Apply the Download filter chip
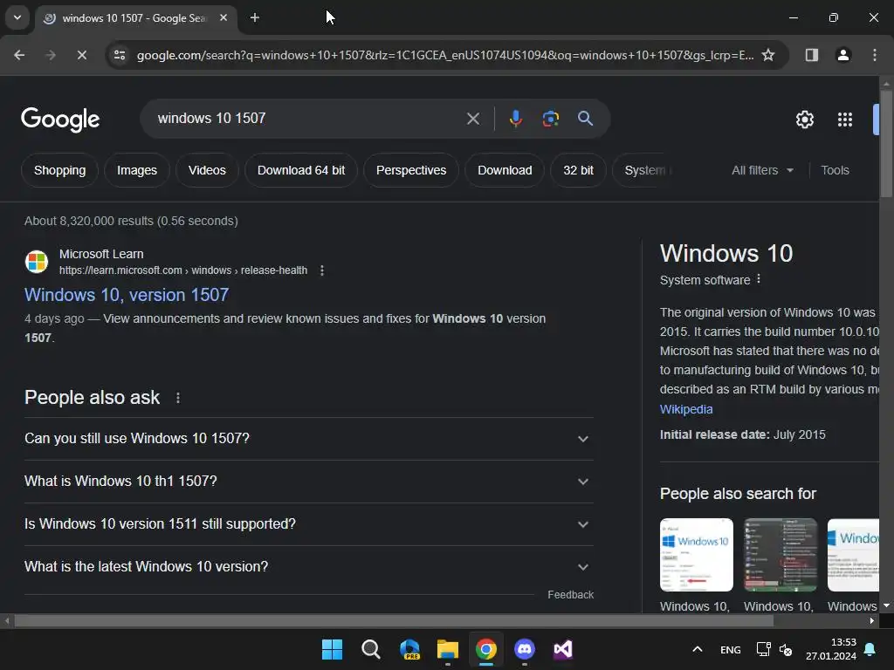Image resolution: width=894 pixels, height=670 pixels. point(505,170)
